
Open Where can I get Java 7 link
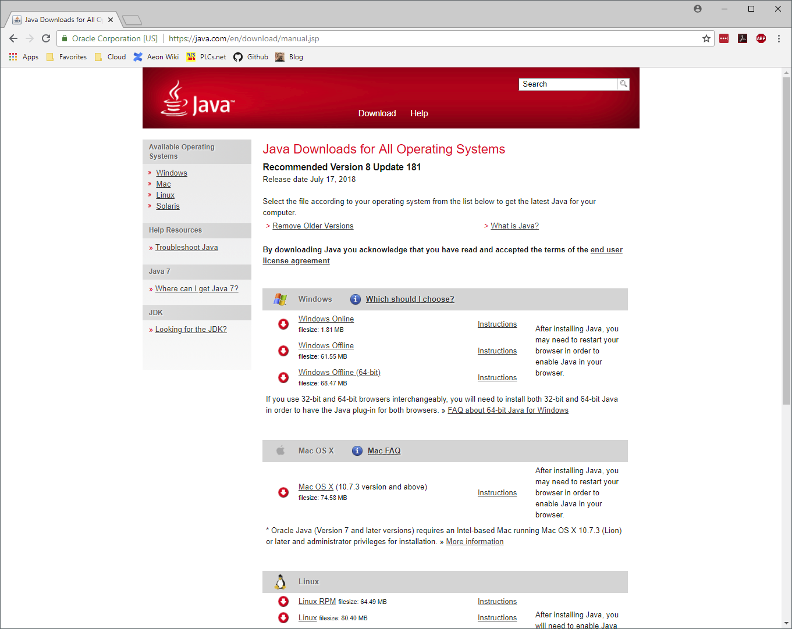tap(197, 289)
